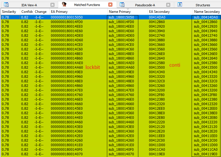
Task: Click EA Secondary 00412EE0
Action: coord(157,109)
